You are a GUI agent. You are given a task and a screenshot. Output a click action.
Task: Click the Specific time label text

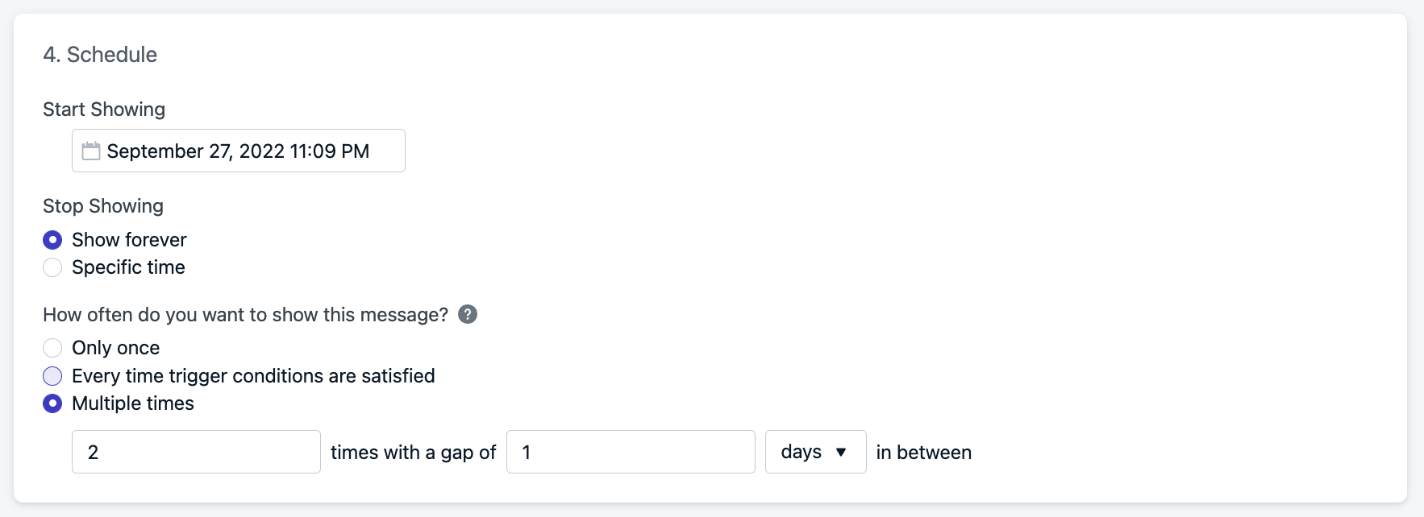128,267
